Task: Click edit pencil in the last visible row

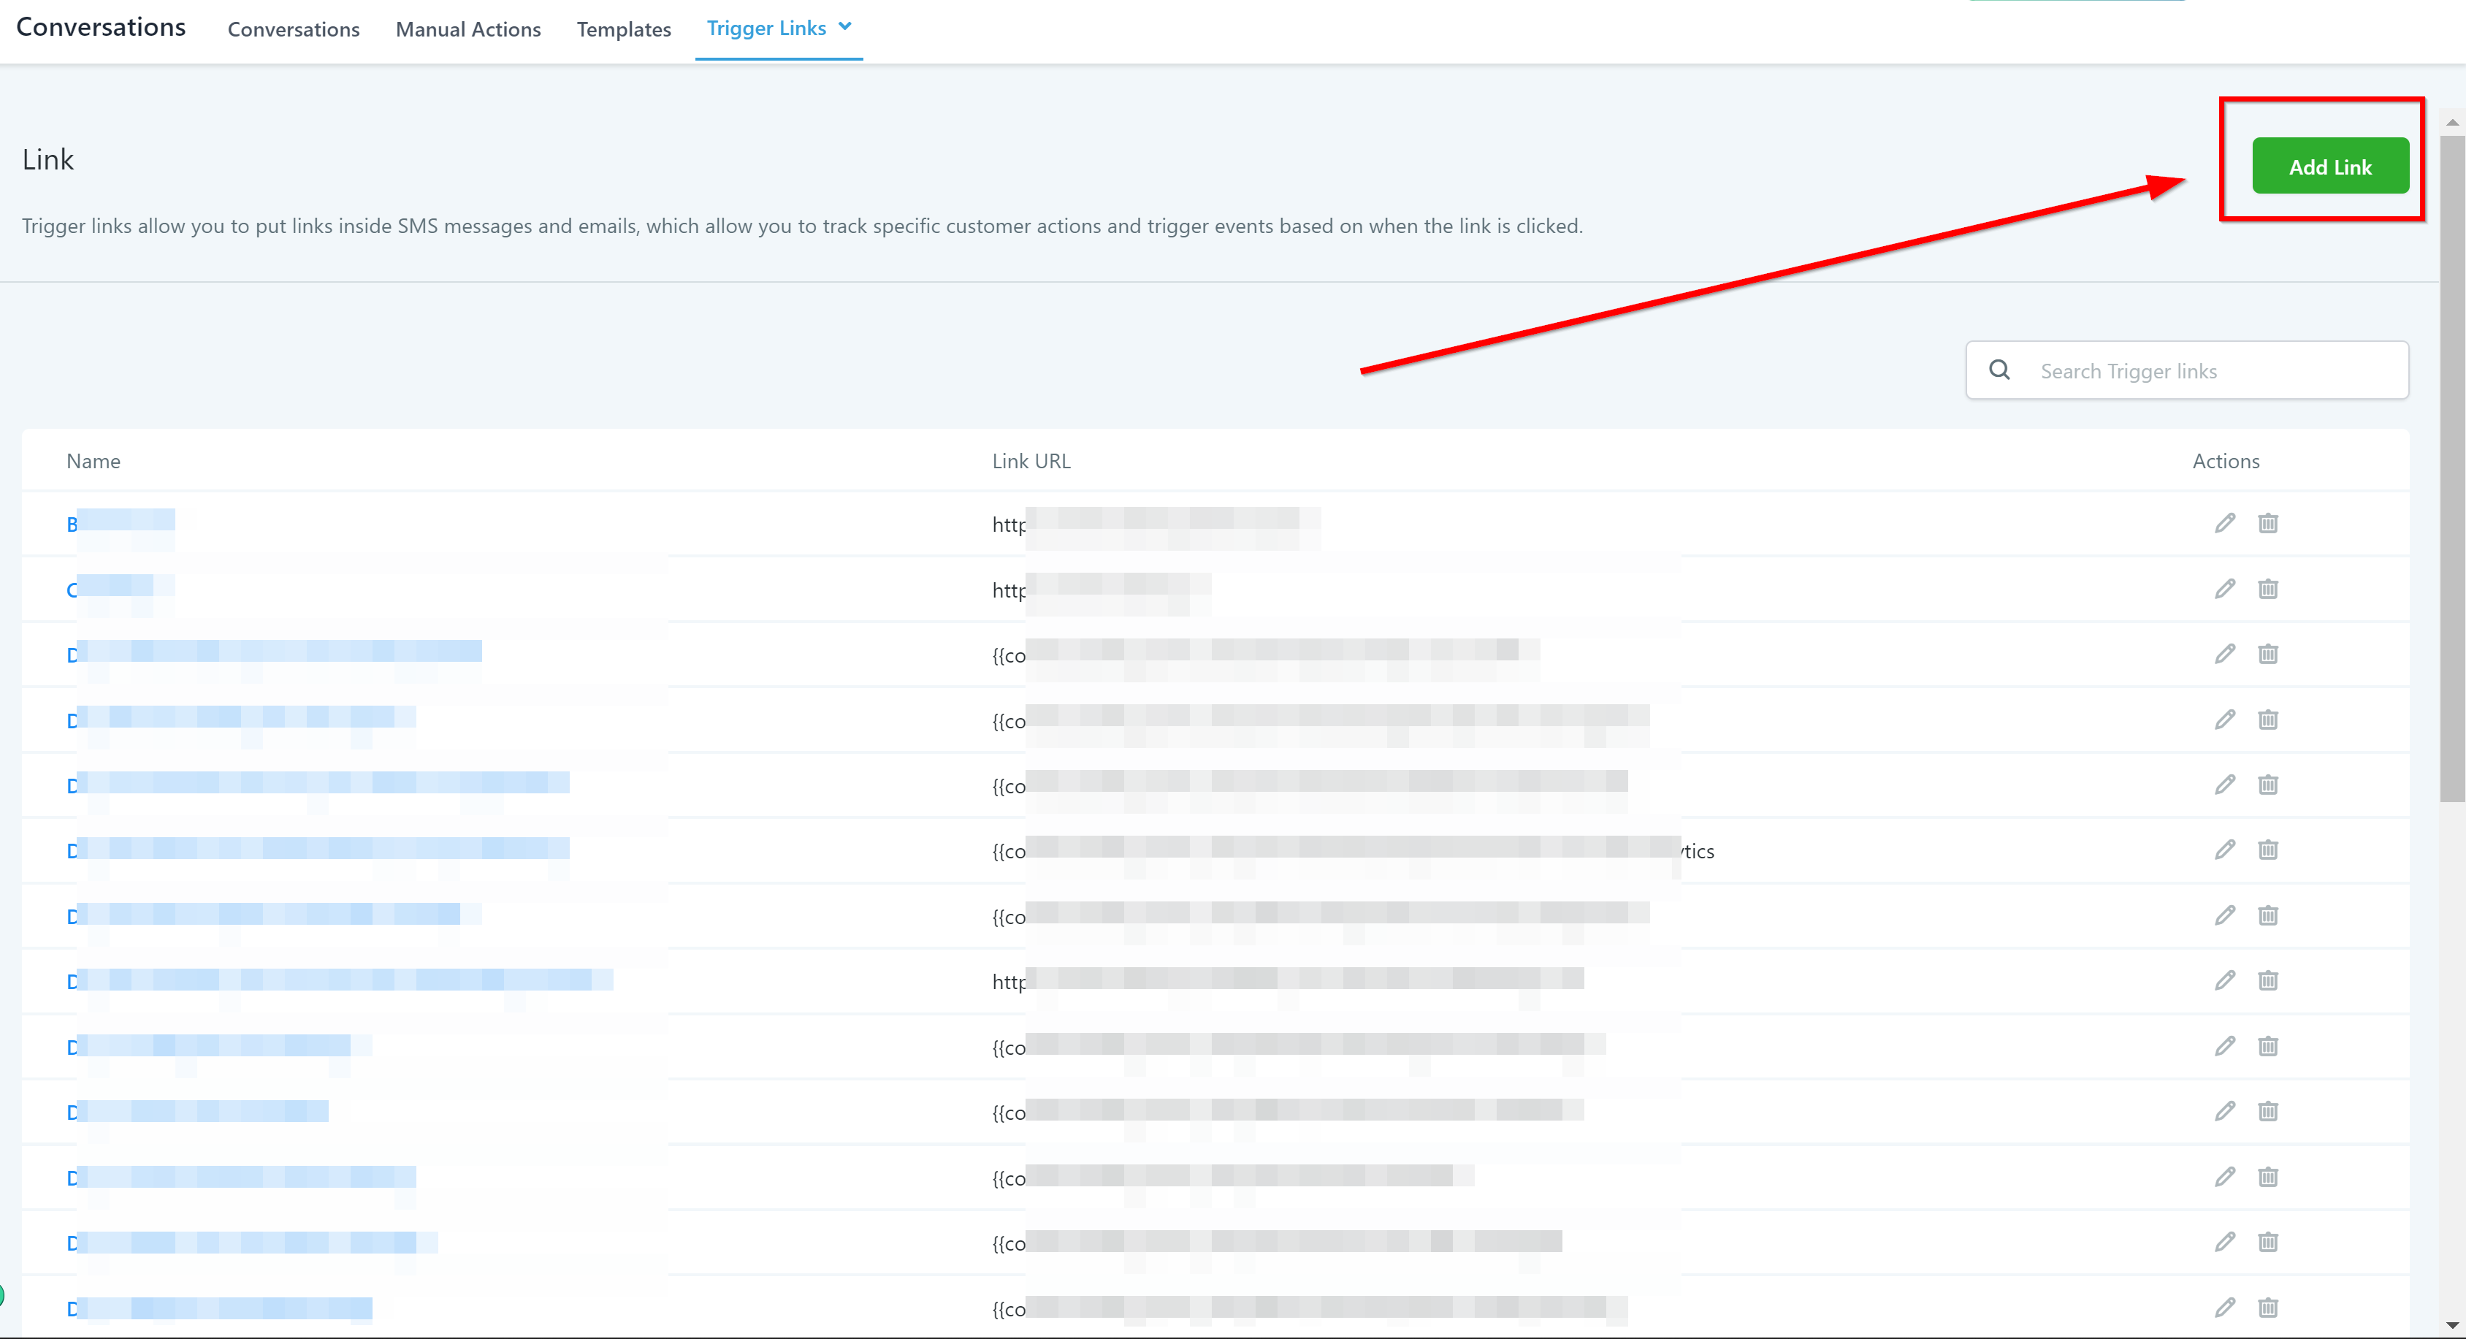Action: click(2225, 1308)
